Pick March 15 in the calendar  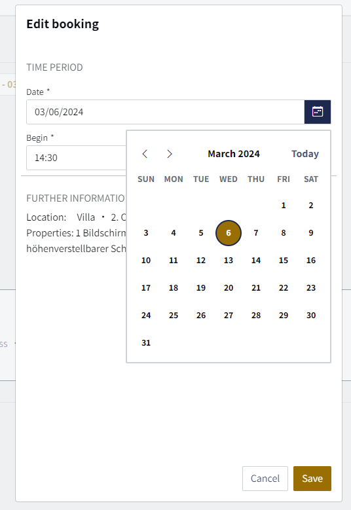point(284,260)
